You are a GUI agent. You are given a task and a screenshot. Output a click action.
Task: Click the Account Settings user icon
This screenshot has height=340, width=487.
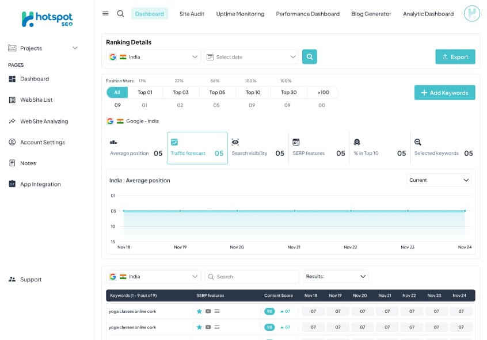pyautogui.click(x=12, y=142)
